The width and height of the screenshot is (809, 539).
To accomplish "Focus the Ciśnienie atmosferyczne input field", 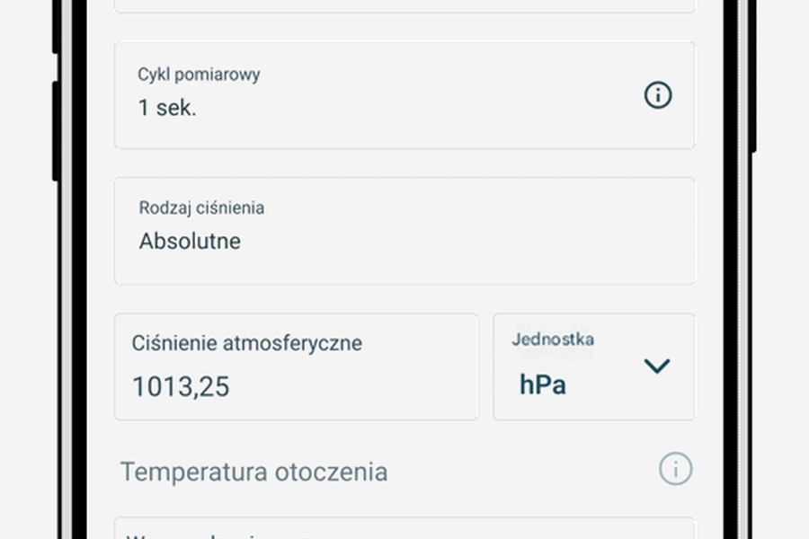I will click(x=295, y=367).
